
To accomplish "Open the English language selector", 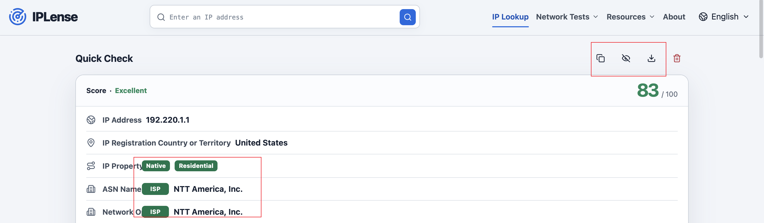I will [x=724, y=17].
